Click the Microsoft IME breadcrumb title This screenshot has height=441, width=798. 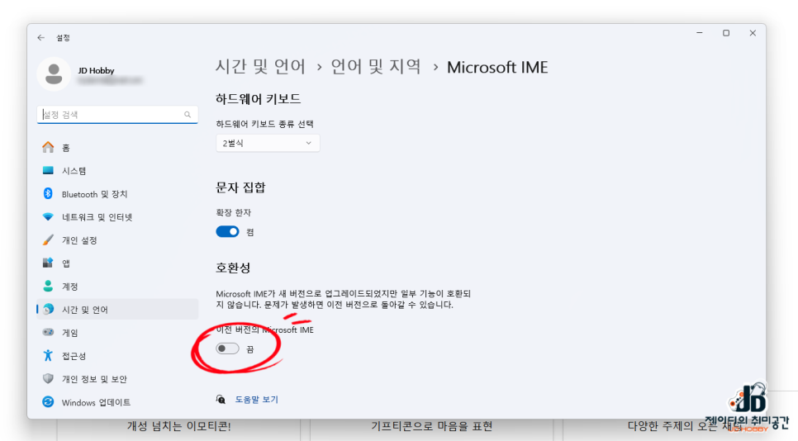point(497,67)
